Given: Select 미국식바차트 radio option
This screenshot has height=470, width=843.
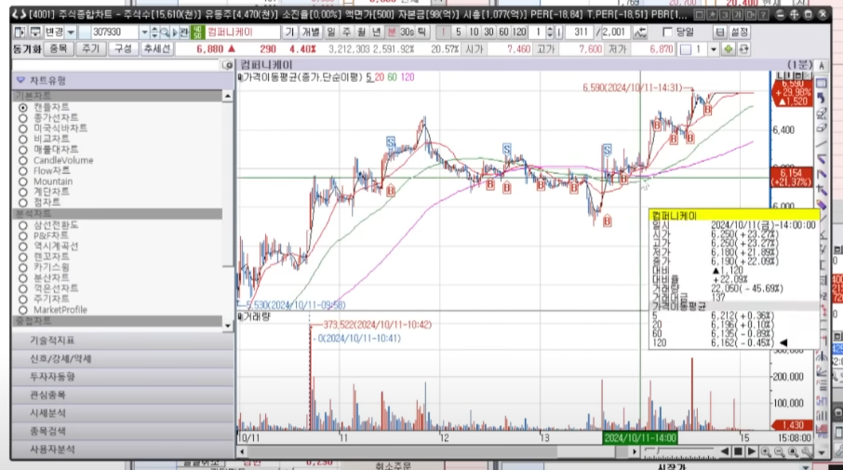Looking at the screenshot, I should coord(22,128).
